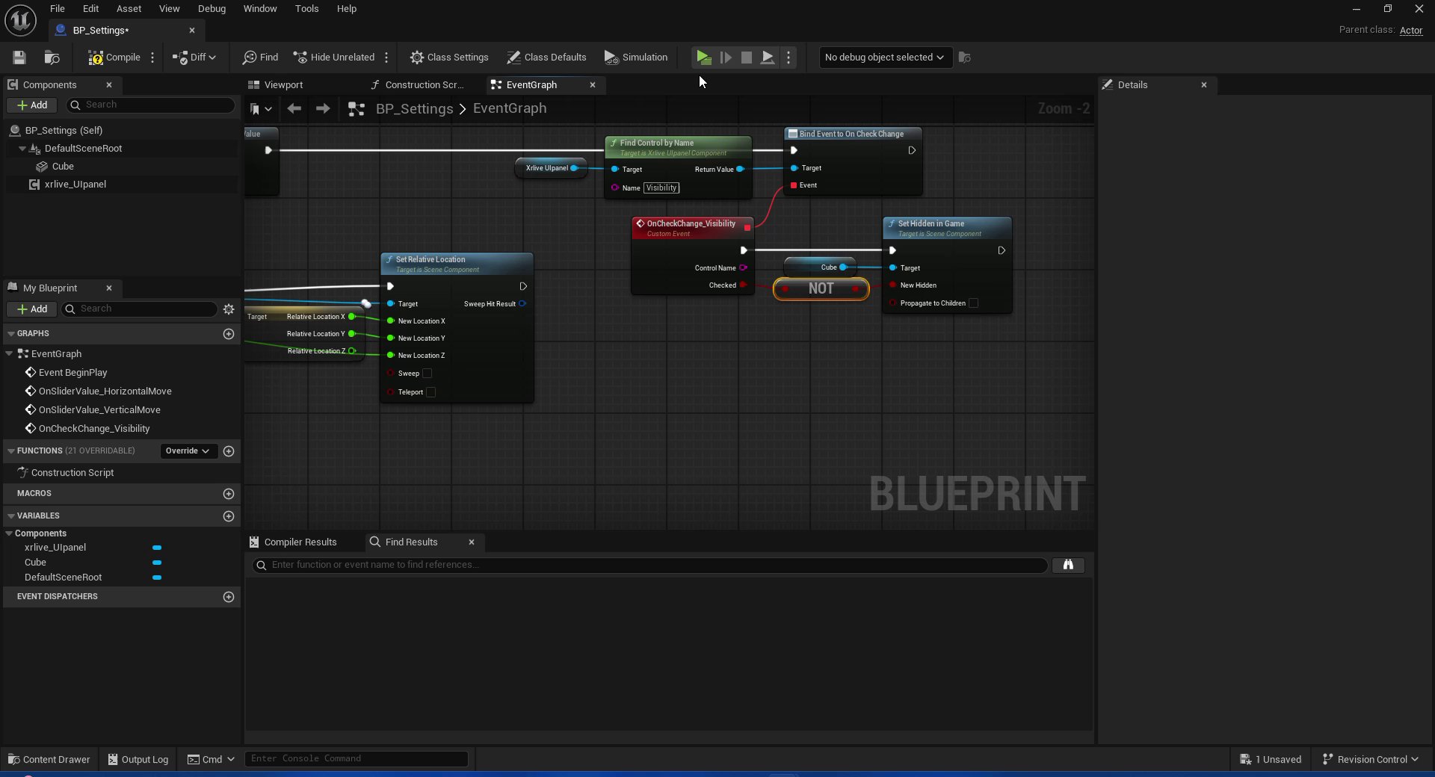
Task: Select the Cube component
Action: 63,167
